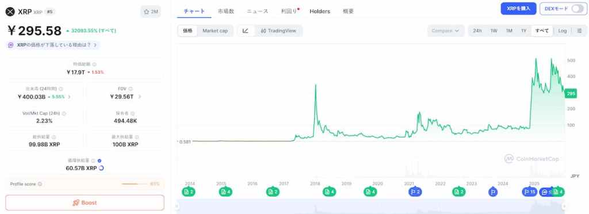The width and height of the screenshot is (589, 214).
Task: Click info icon beside 出来高 (24時間)
Action: click(x=61, y=89)
